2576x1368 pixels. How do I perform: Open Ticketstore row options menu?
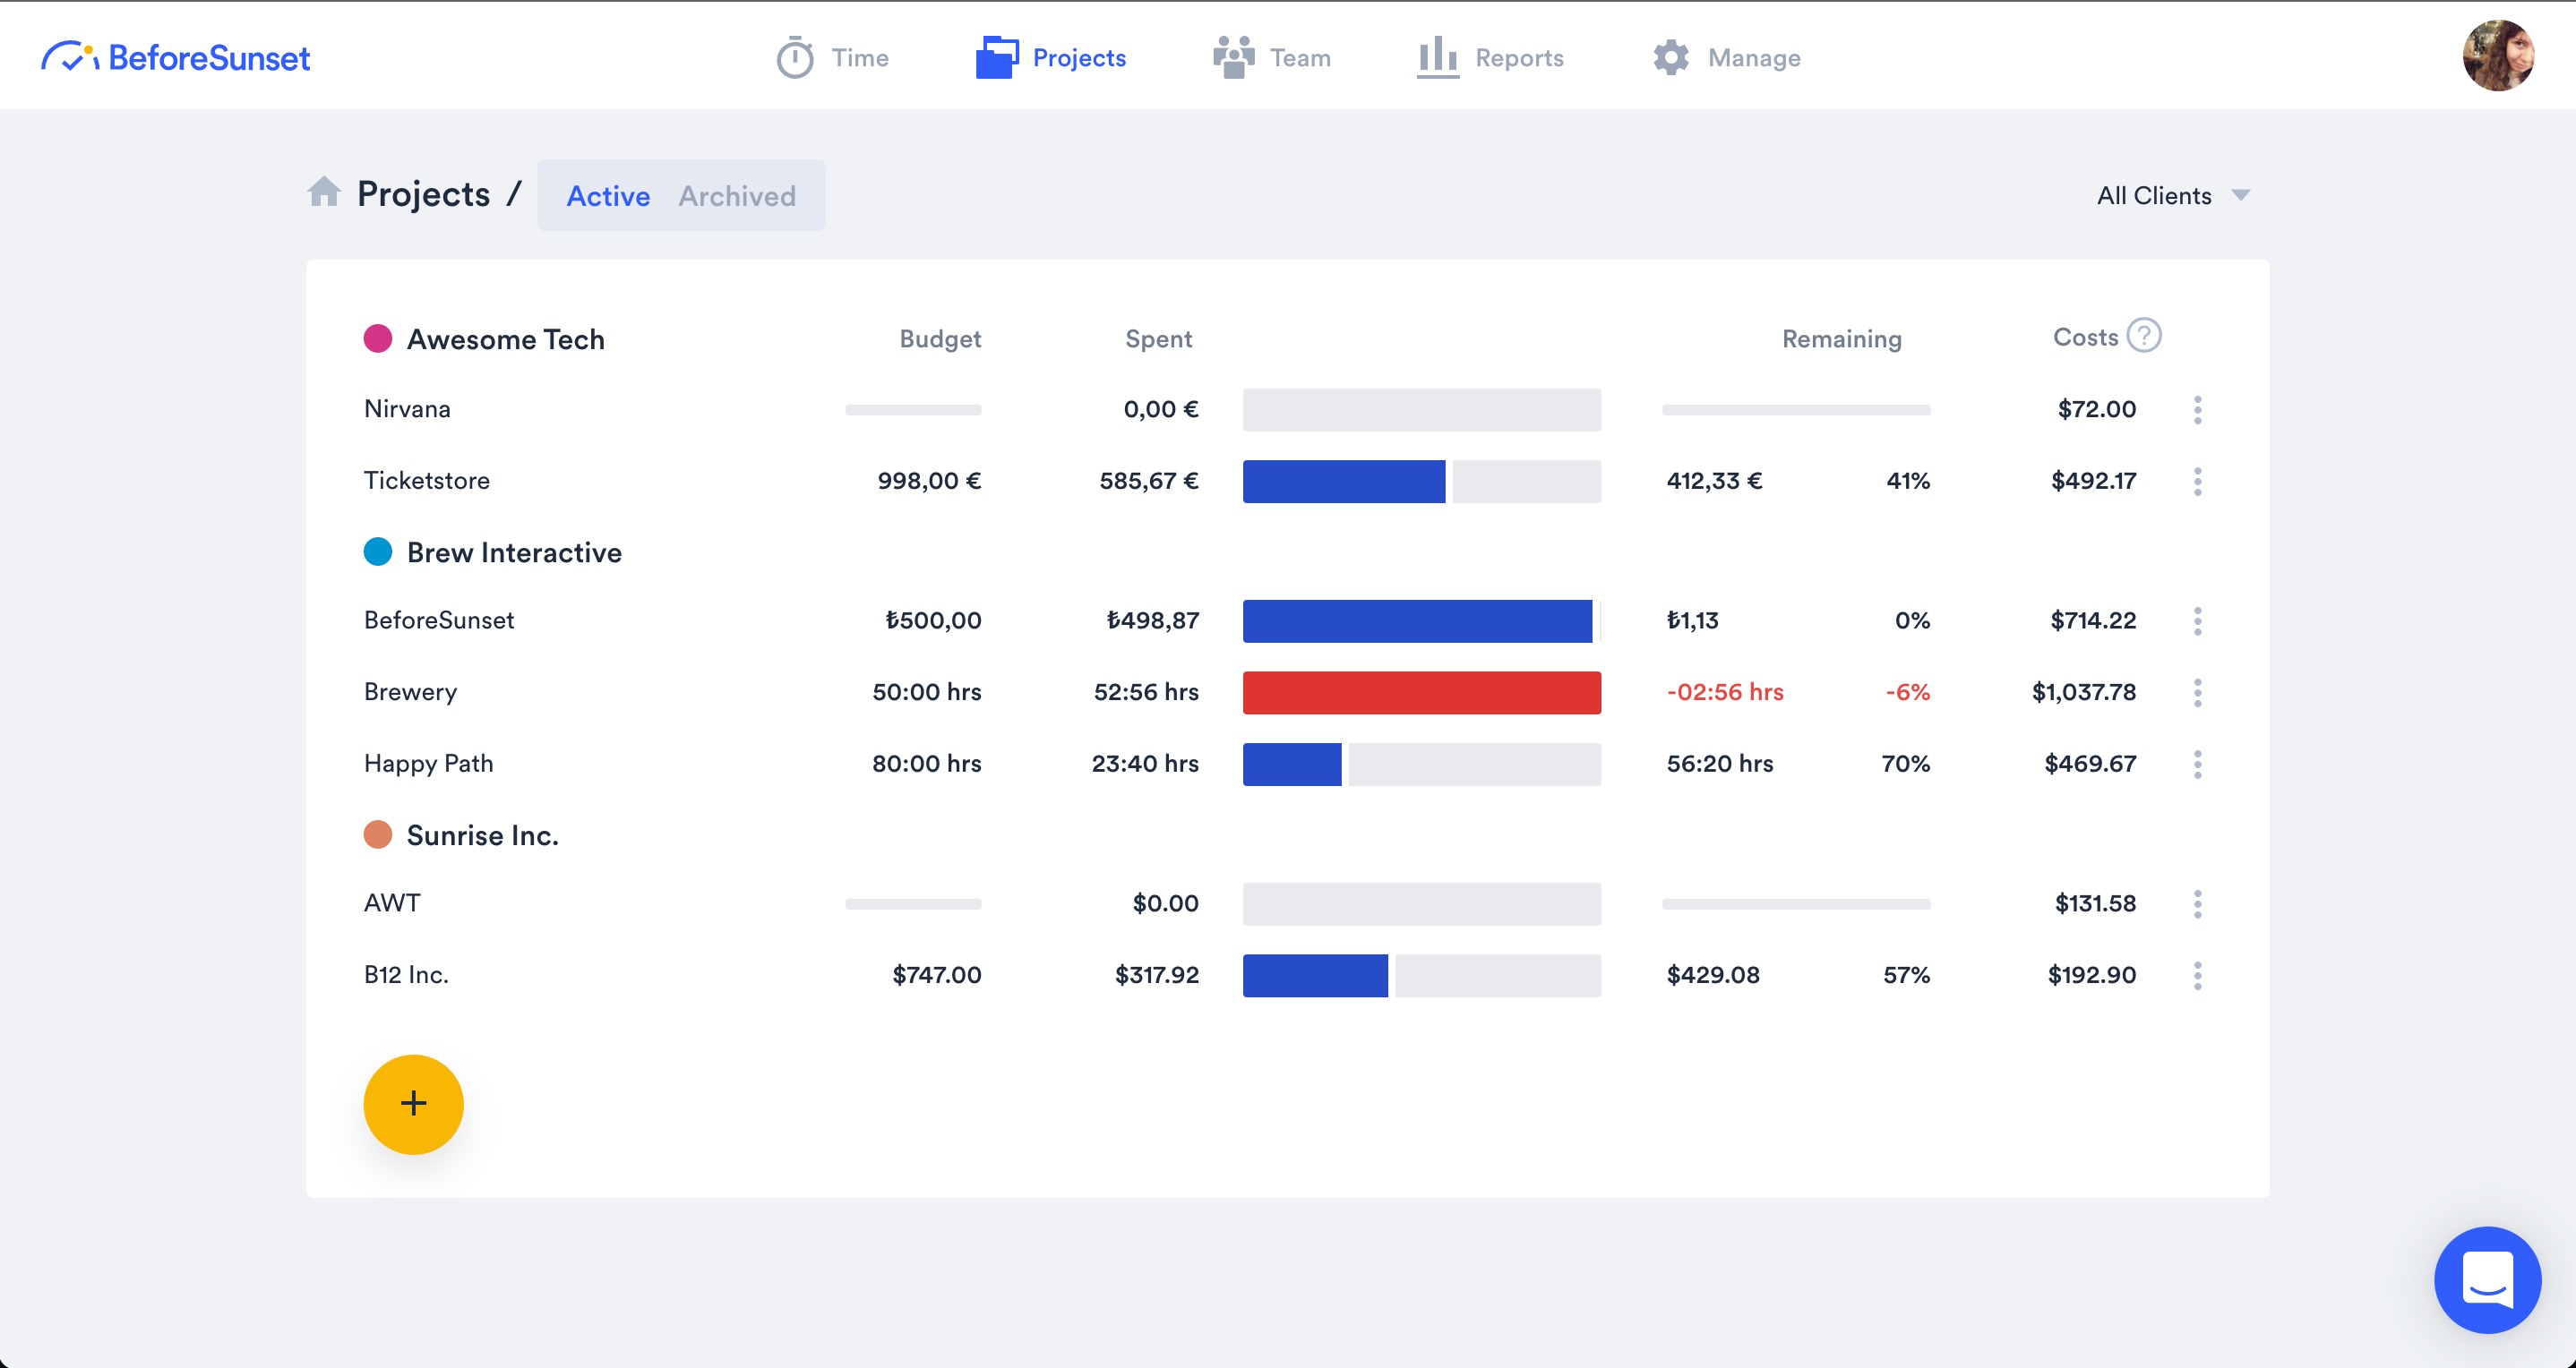tap(2197, 482)
